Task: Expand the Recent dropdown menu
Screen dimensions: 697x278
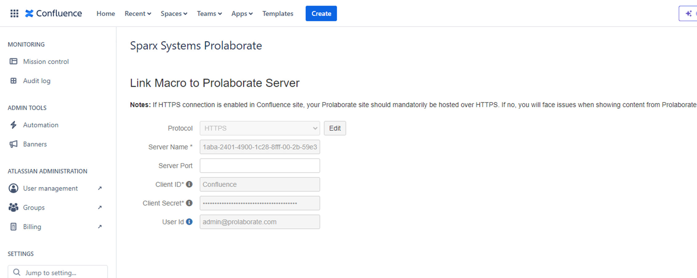Action: click(x=138, y=14)
